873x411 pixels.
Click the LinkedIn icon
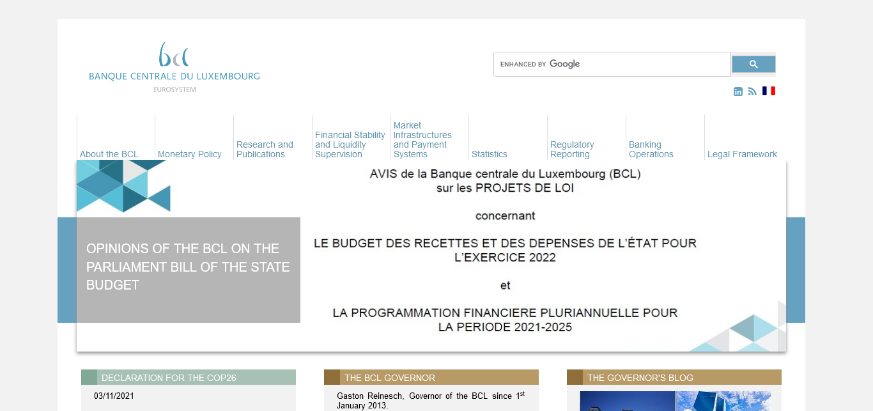(738, 91)
